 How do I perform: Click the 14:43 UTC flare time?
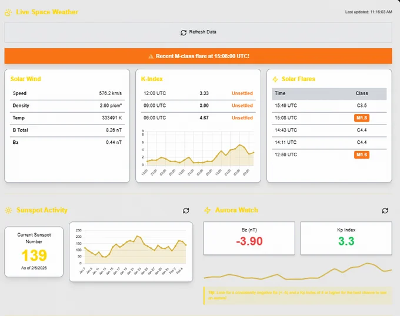pyautogui.click(x=286, y=130)
